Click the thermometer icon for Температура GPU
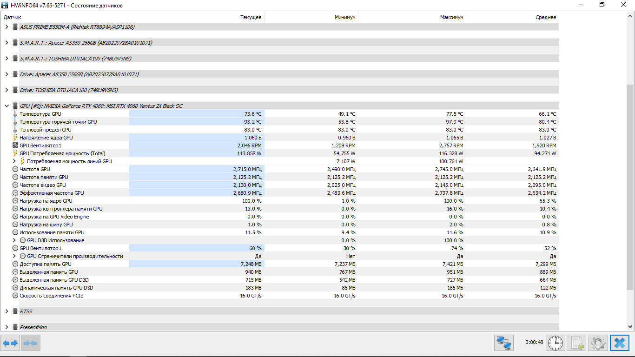 pos(15,114)
